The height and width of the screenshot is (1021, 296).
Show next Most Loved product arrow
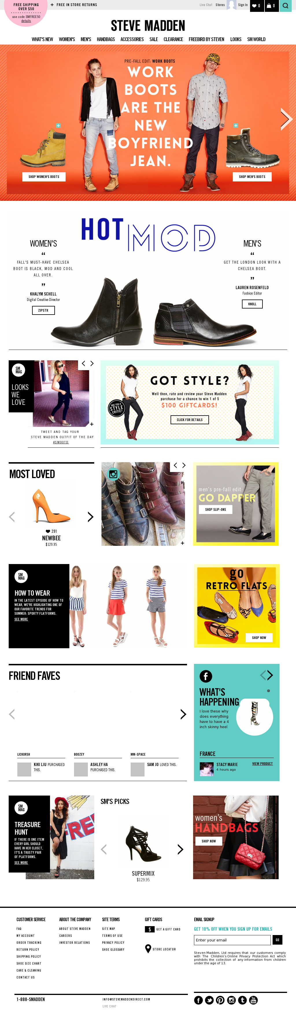[x=90, y=517]
